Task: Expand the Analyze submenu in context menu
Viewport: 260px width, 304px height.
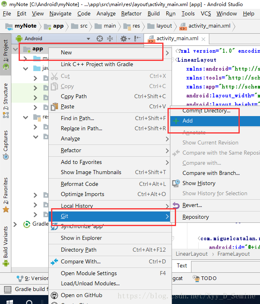Action: point(110,139)
